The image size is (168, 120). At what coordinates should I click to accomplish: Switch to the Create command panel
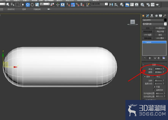click(143, 16)
